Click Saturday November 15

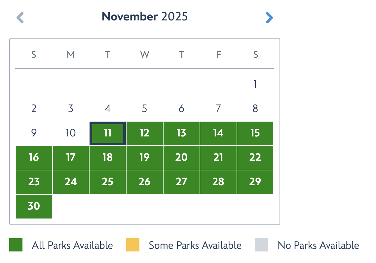pos(255,133)
